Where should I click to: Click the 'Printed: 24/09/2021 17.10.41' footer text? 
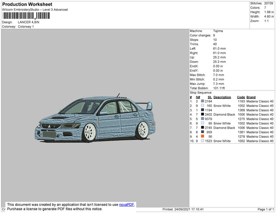183,209
